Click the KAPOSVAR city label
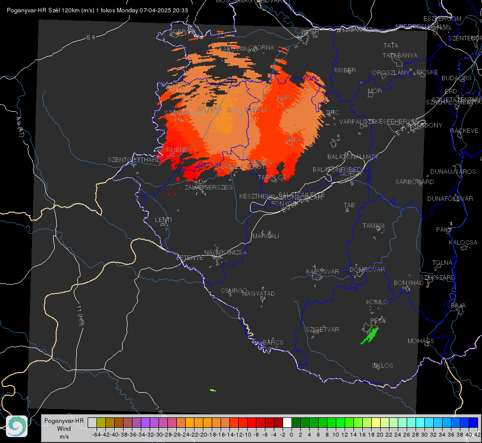Screen dimensions: 482x443 [323, 271]
